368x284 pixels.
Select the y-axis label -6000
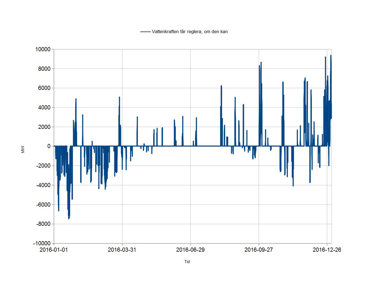[x=43, y=205]
